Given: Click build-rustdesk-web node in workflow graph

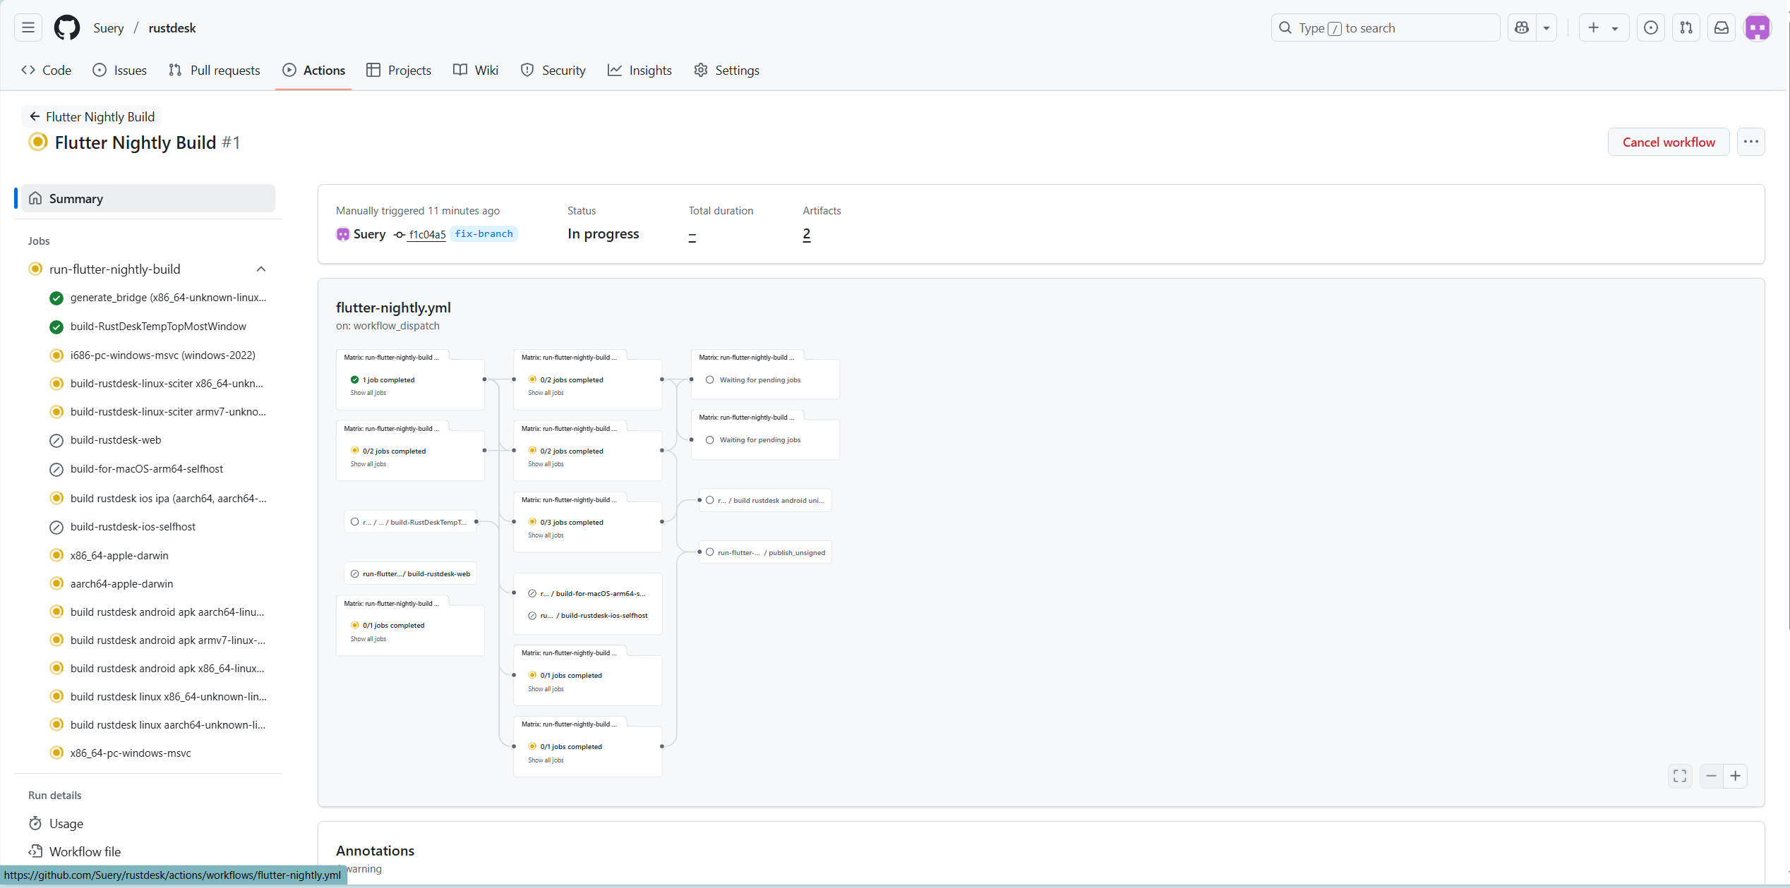Looking at the screenshot, I should click(x=410, y=573).
